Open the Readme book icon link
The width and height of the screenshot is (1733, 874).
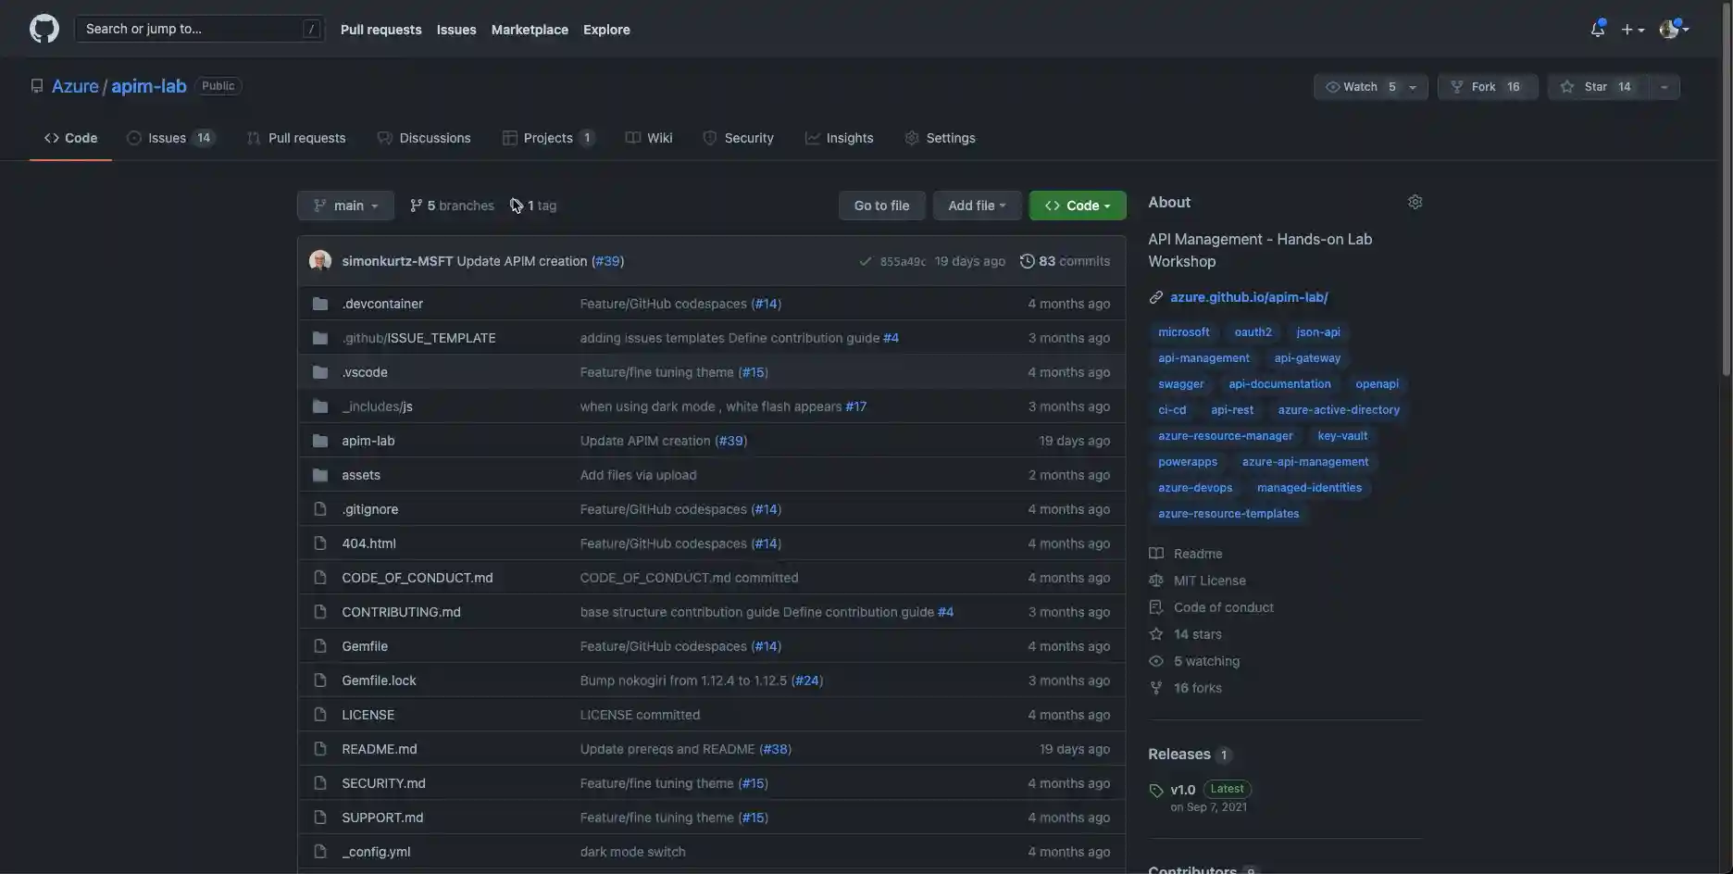click(1155, 553)
